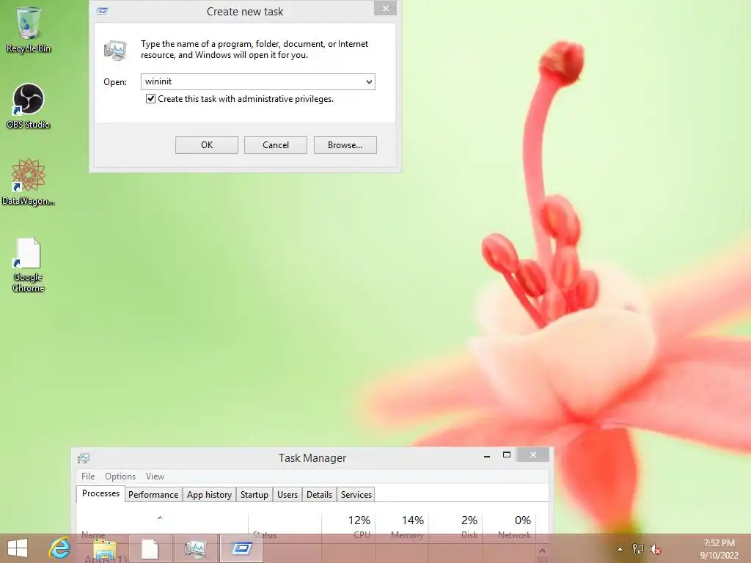Switch to the Services tab

[356, 495]
